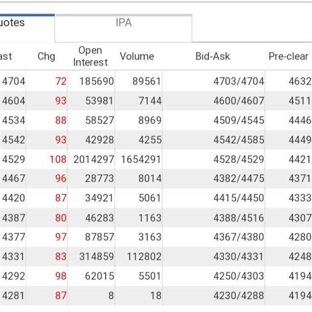Click the Volume column header

137,56
